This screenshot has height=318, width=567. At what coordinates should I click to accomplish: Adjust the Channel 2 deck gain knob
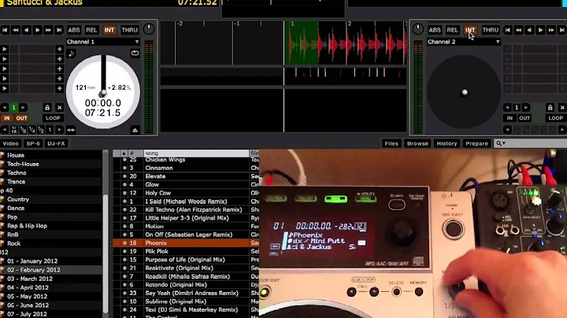click(417, 29)
